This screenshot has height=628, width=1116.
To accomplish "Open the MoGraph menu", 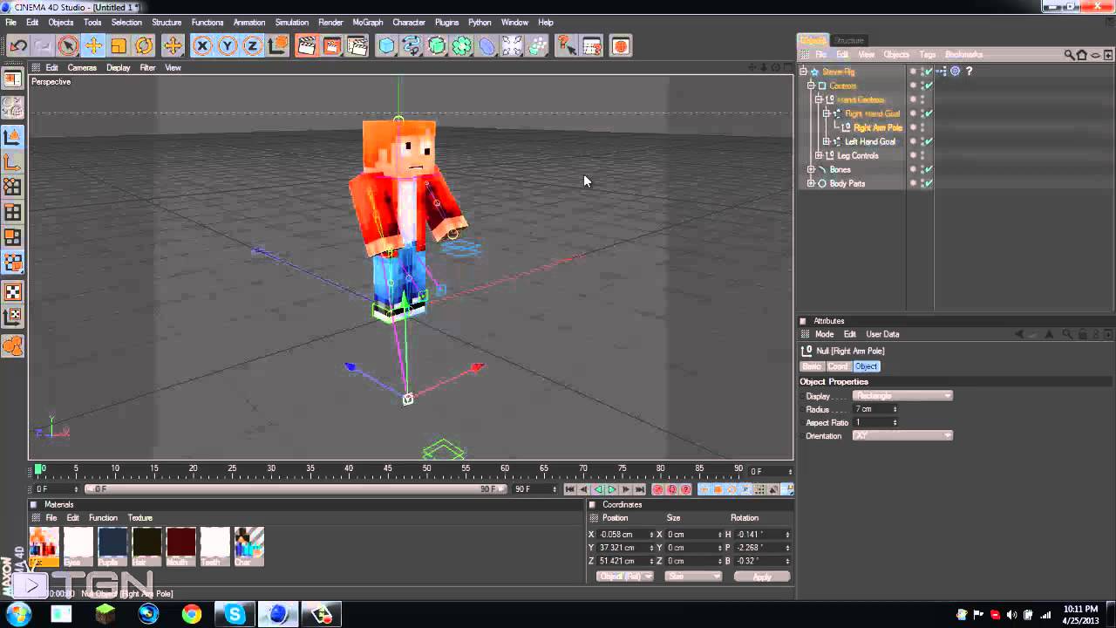I will click(x=367, y=22).
